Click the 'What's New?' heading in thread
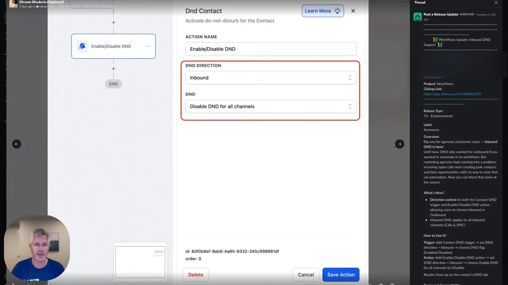 tap(434, 193)
